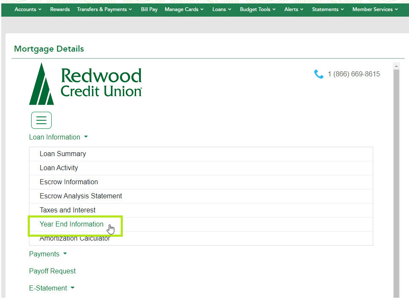This screenshot has height=302, width=409.
Task: Open the Member Services menu
Action: pyautogui.click(x=375, y=9)
